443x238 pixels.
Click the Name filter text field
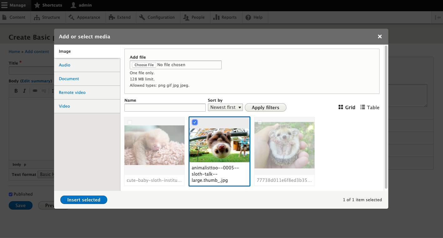point(165,108)
